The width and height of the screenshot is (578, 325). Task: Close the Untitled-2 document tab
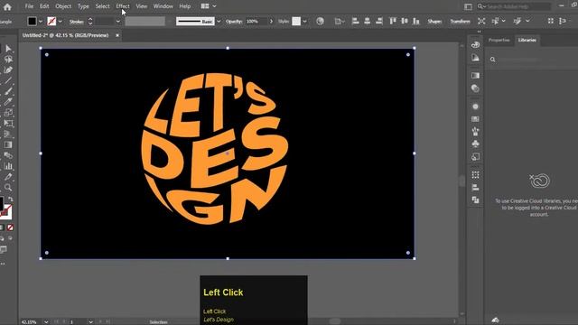(117, 35)
